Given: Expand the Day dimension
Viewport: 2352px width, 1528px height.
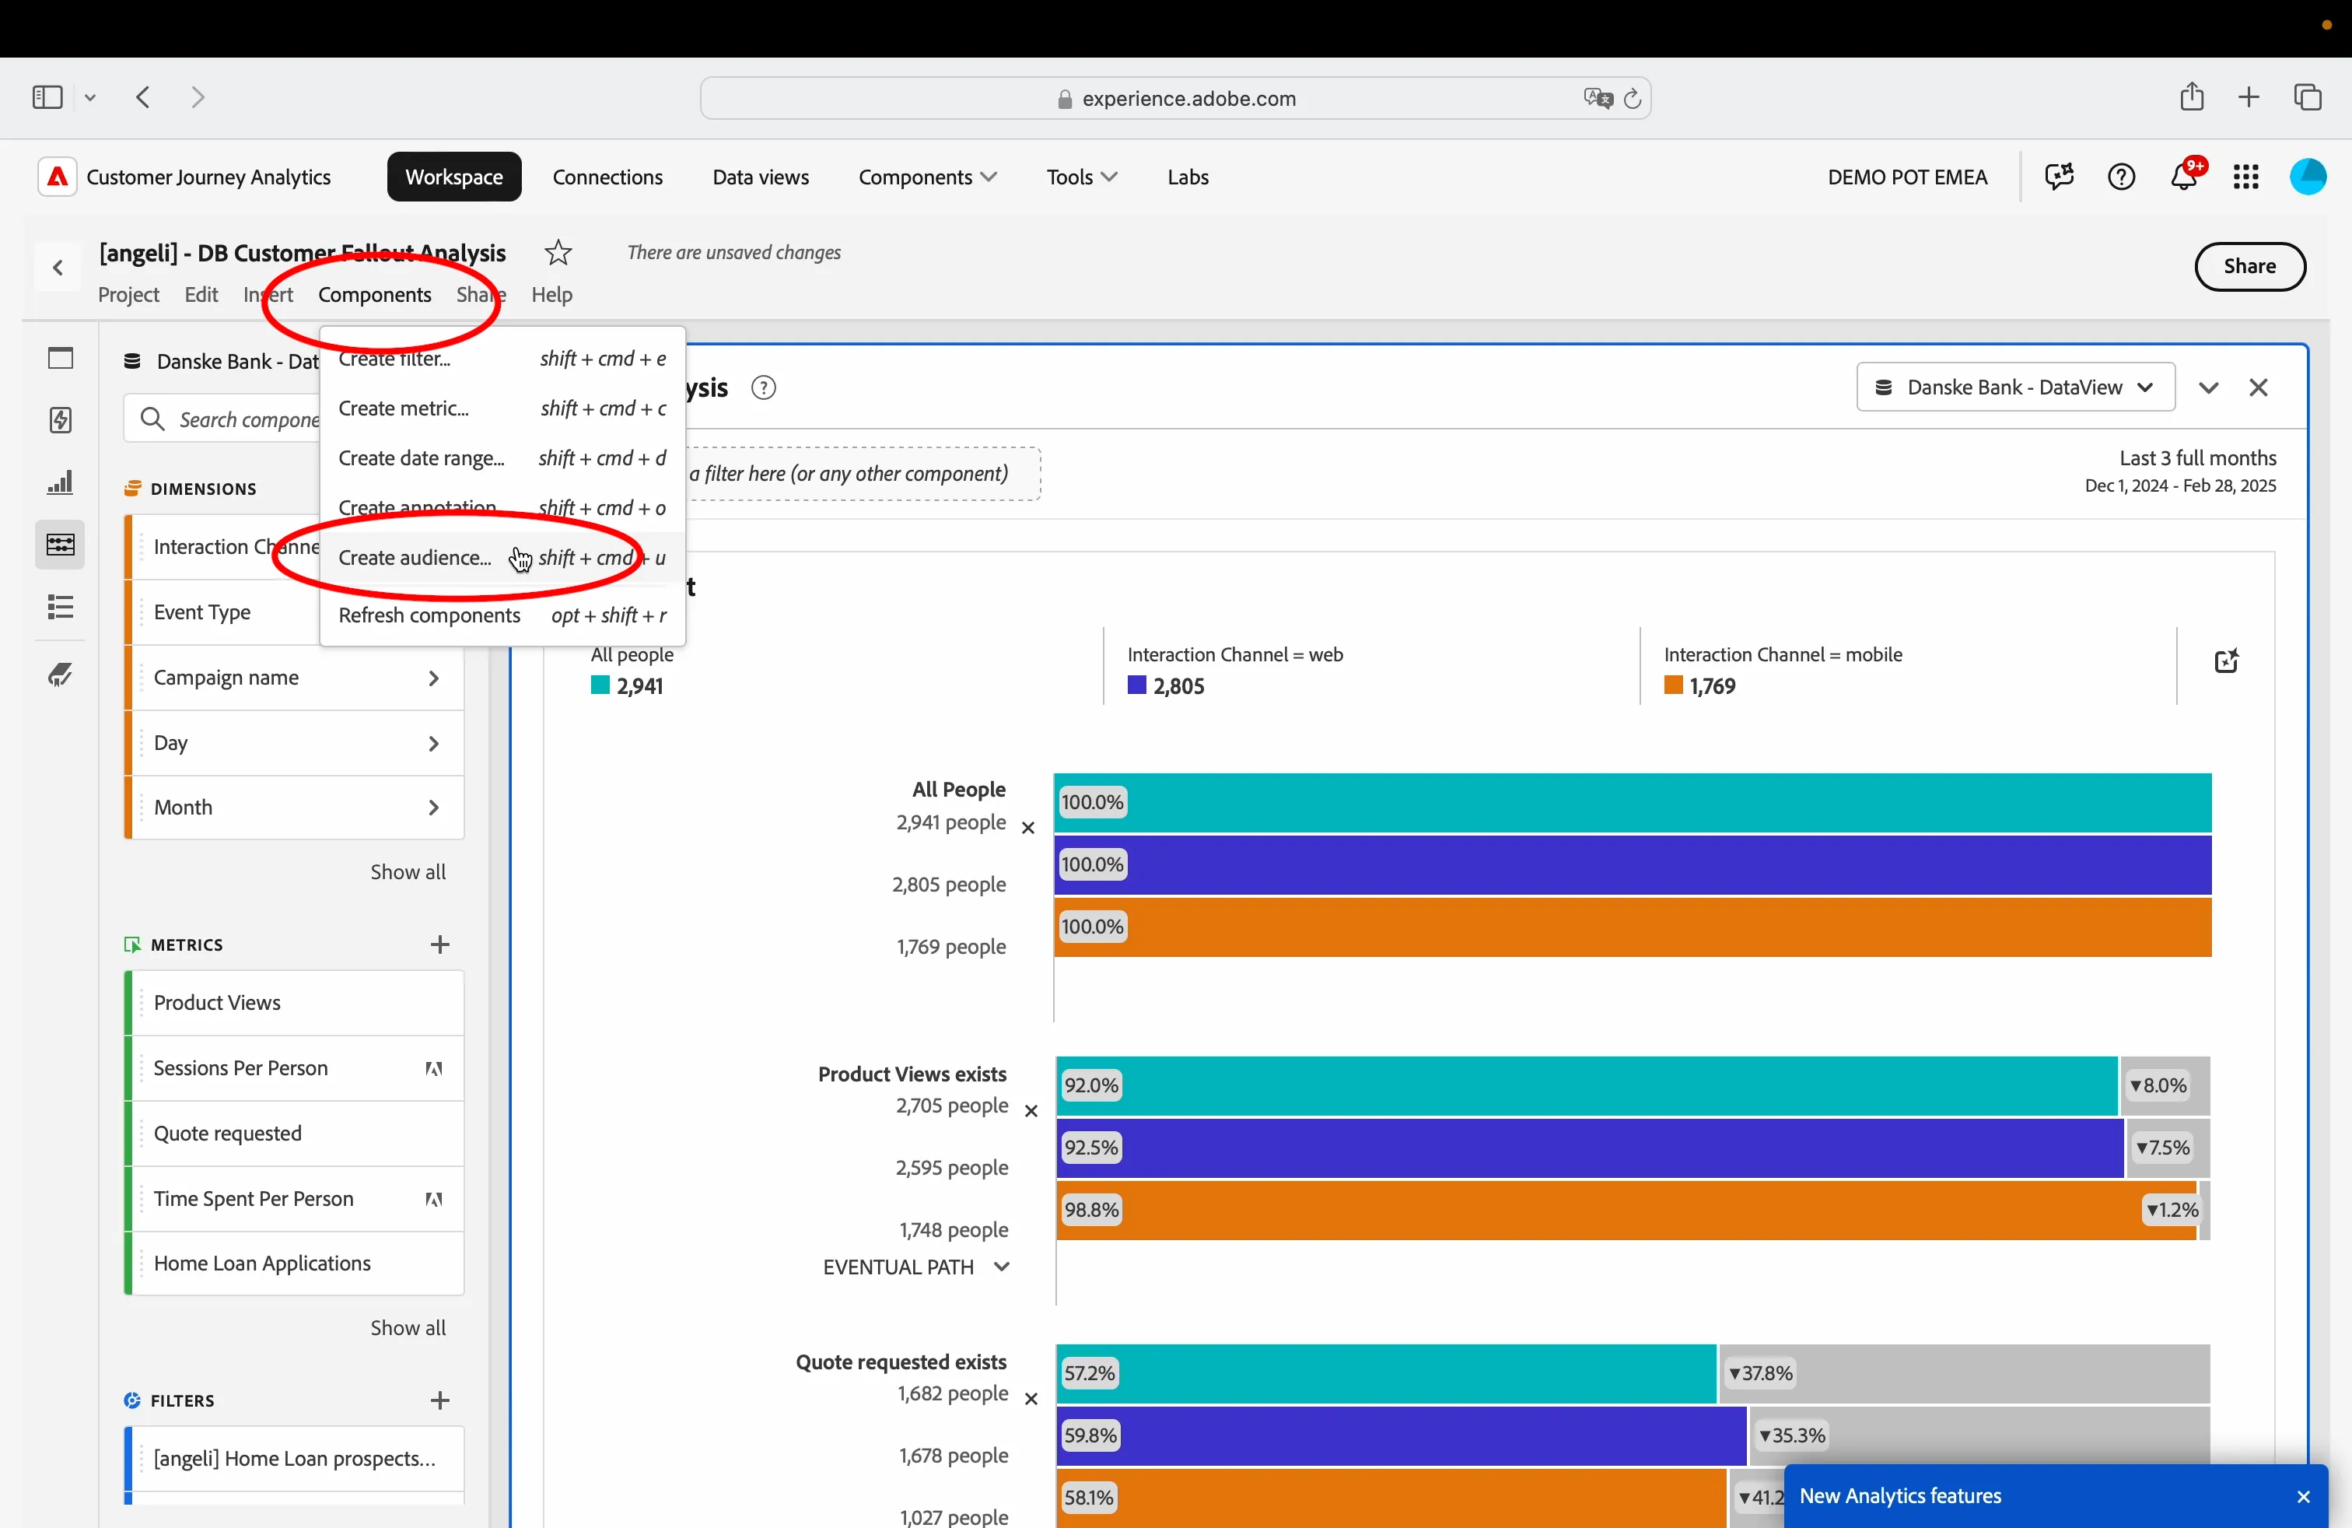Looking at the screenshot, I should click(x=433, y=743).
